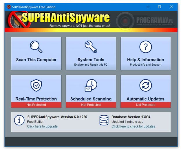Click 'Updated 1 minute ago' text

pyautogui.click(x=127, y=122)
